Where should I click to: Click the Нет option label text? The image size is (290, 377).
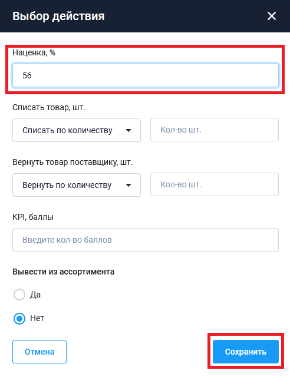[37, 318]
